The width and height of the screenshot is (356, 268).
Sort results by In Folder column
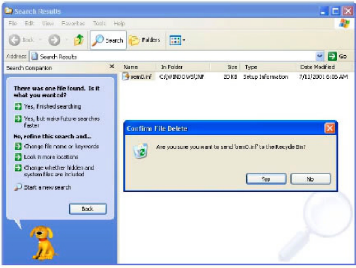(183, 67)
